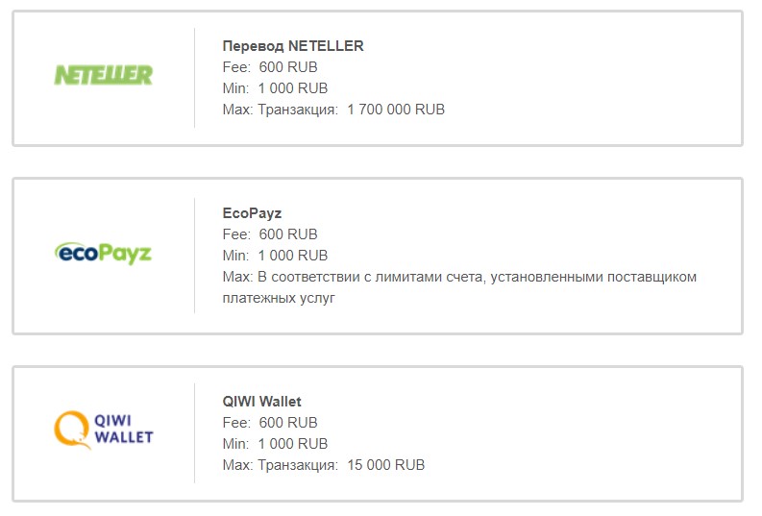Click the QIWI max 15 000 RUB line
762x516 pixels.
(323, 465)
